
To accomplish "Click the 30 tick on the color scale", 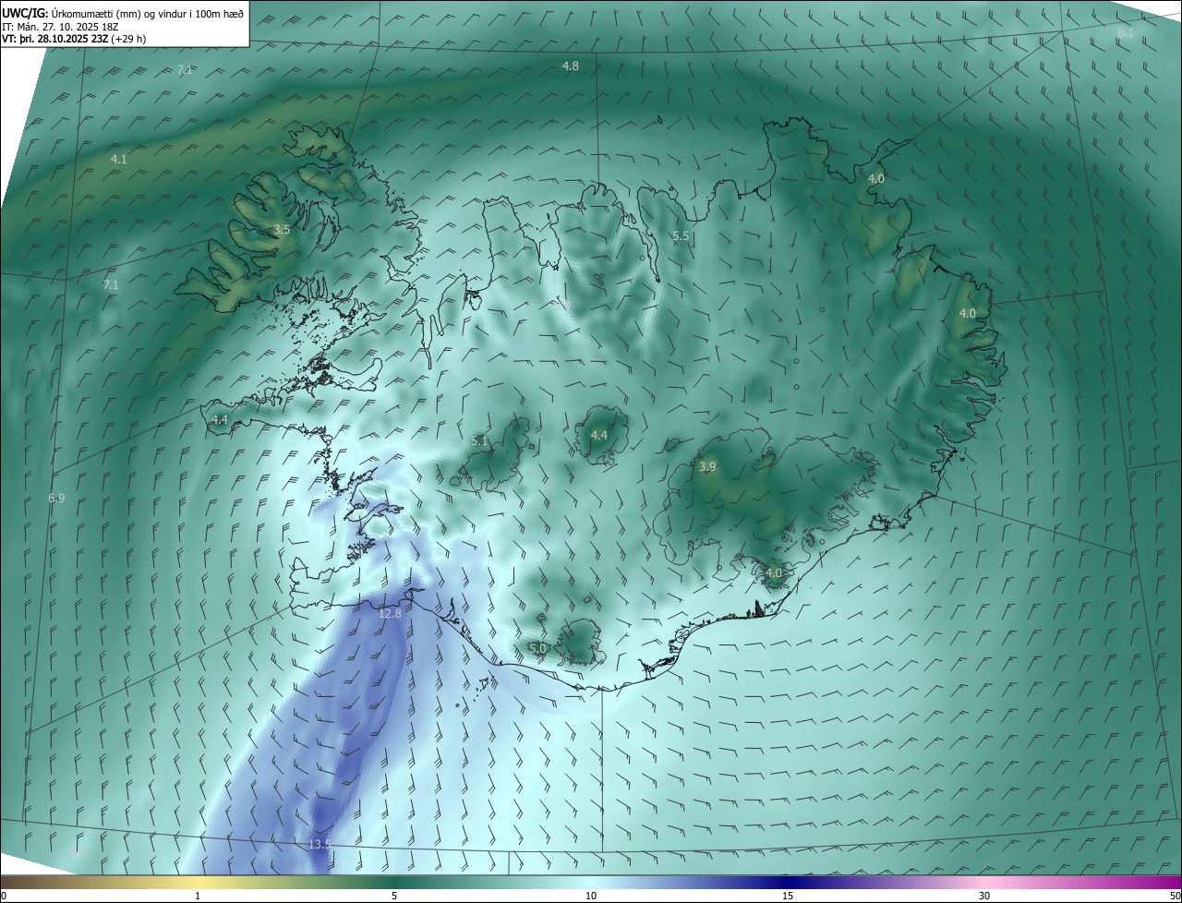I will pos(984,897).
